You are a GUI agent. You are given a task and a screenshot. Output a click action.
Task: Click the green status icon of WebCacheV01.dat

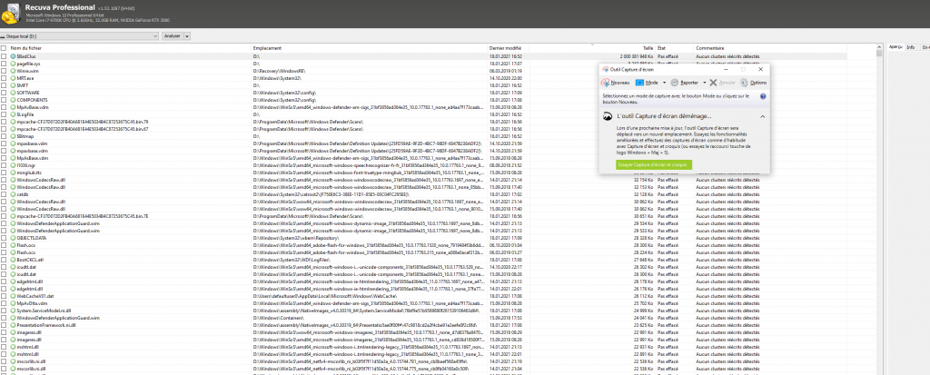click(x=13, y=295)
